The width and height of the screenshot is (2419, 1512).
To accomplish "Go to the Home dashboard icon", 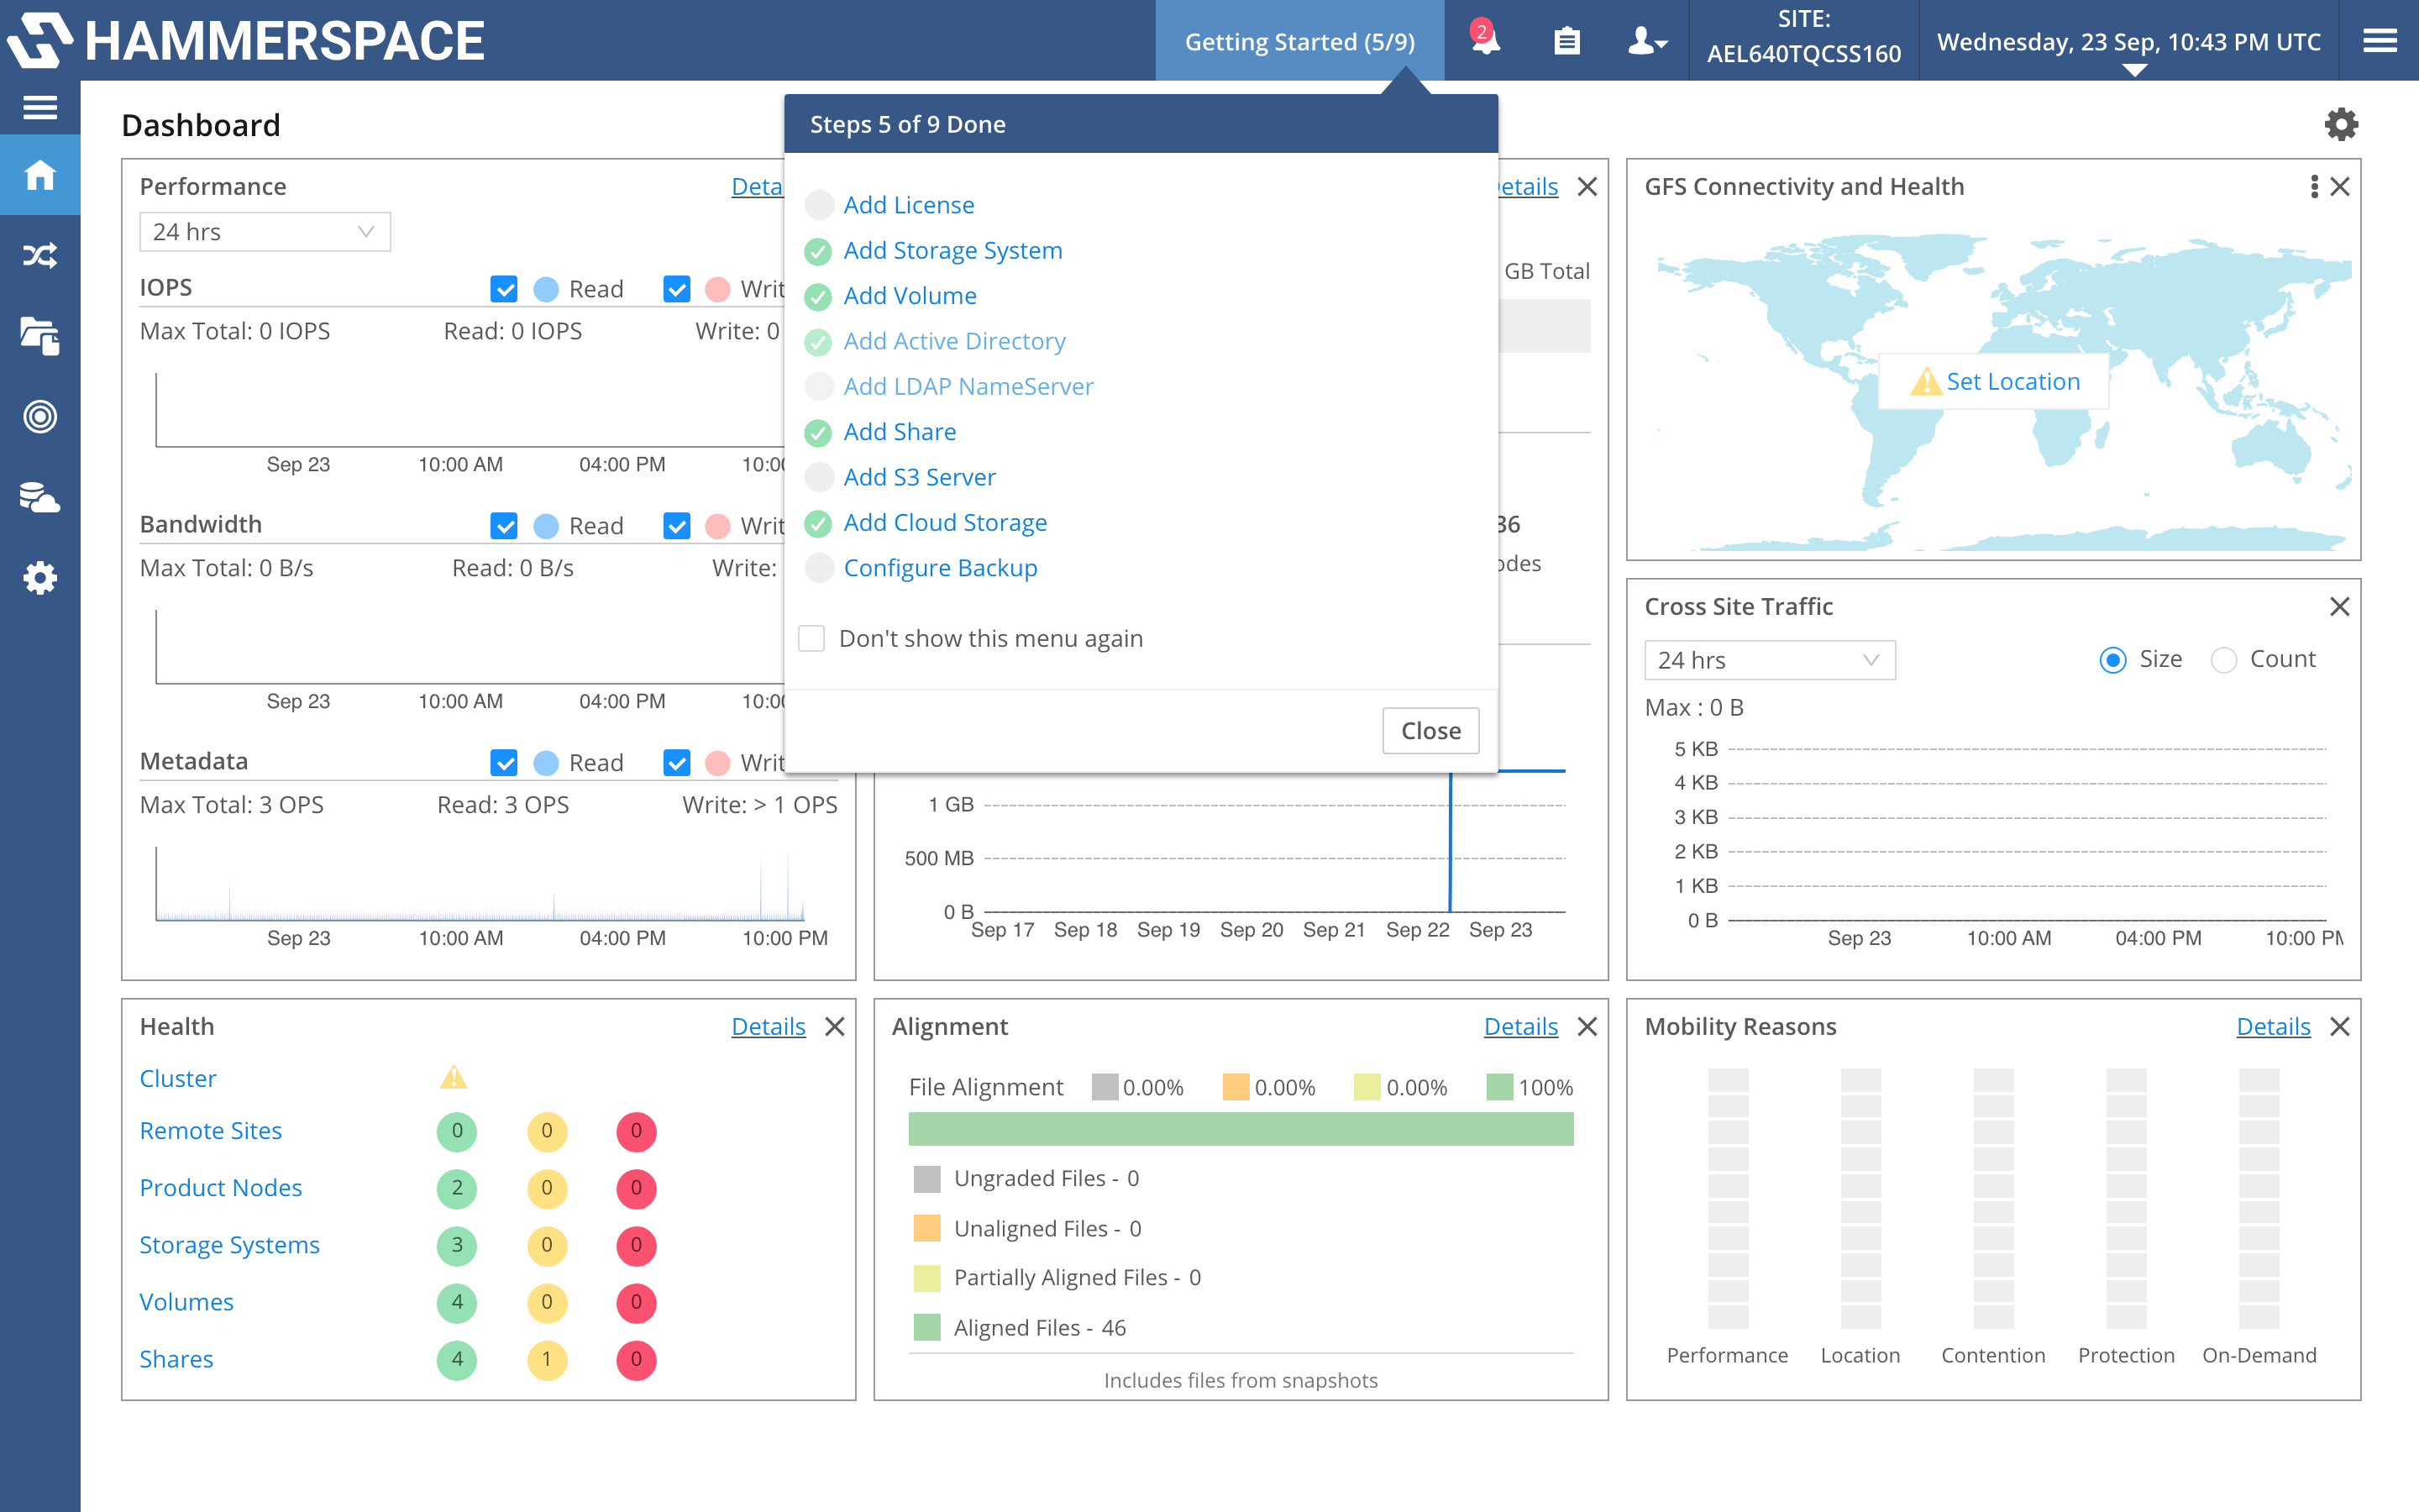I will tap(40, 175).
